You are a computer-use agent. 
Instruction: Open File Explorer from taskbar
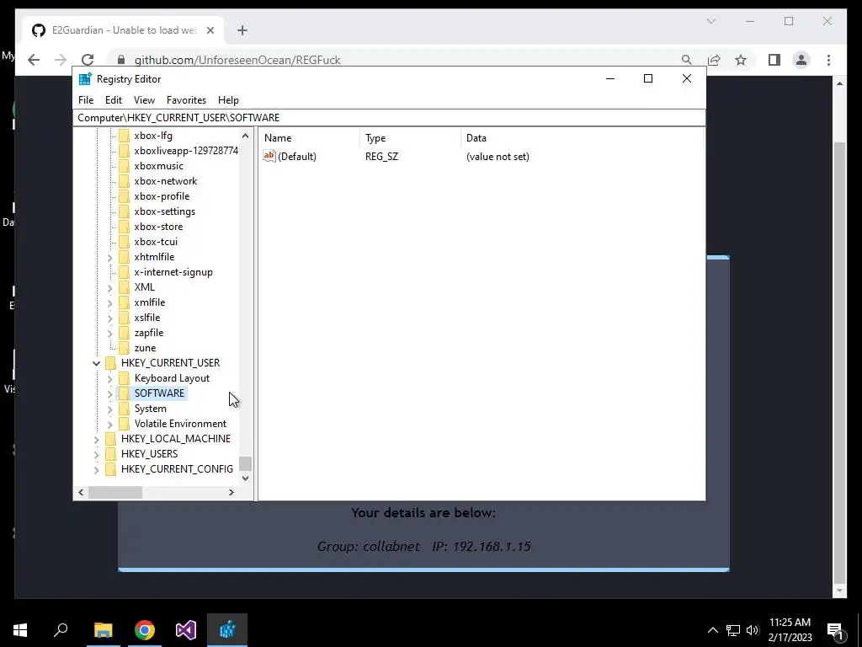[x=103, y=630]
